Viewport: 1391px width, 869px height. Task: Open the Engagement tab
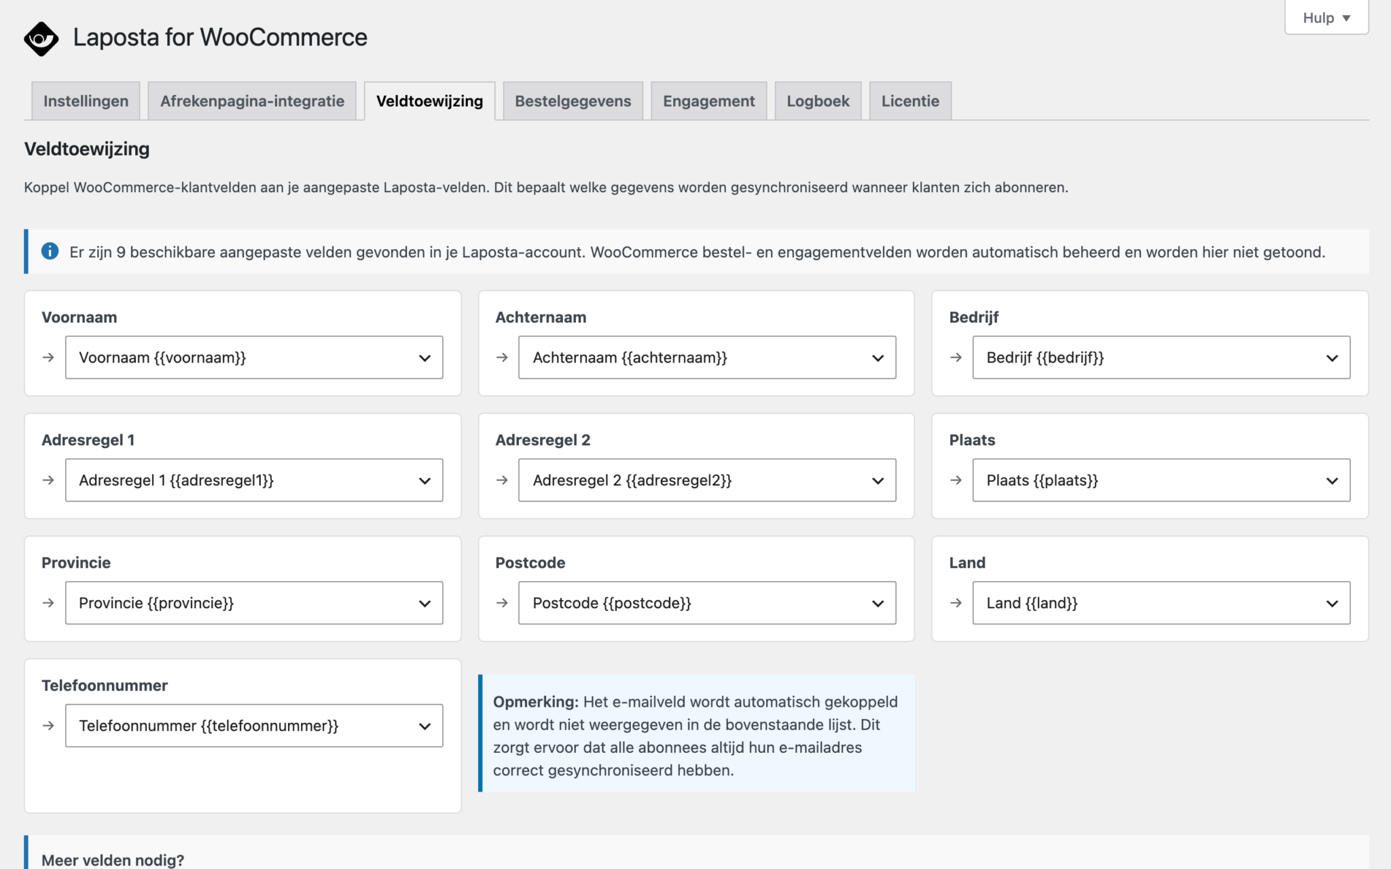[x=708, y=101]
